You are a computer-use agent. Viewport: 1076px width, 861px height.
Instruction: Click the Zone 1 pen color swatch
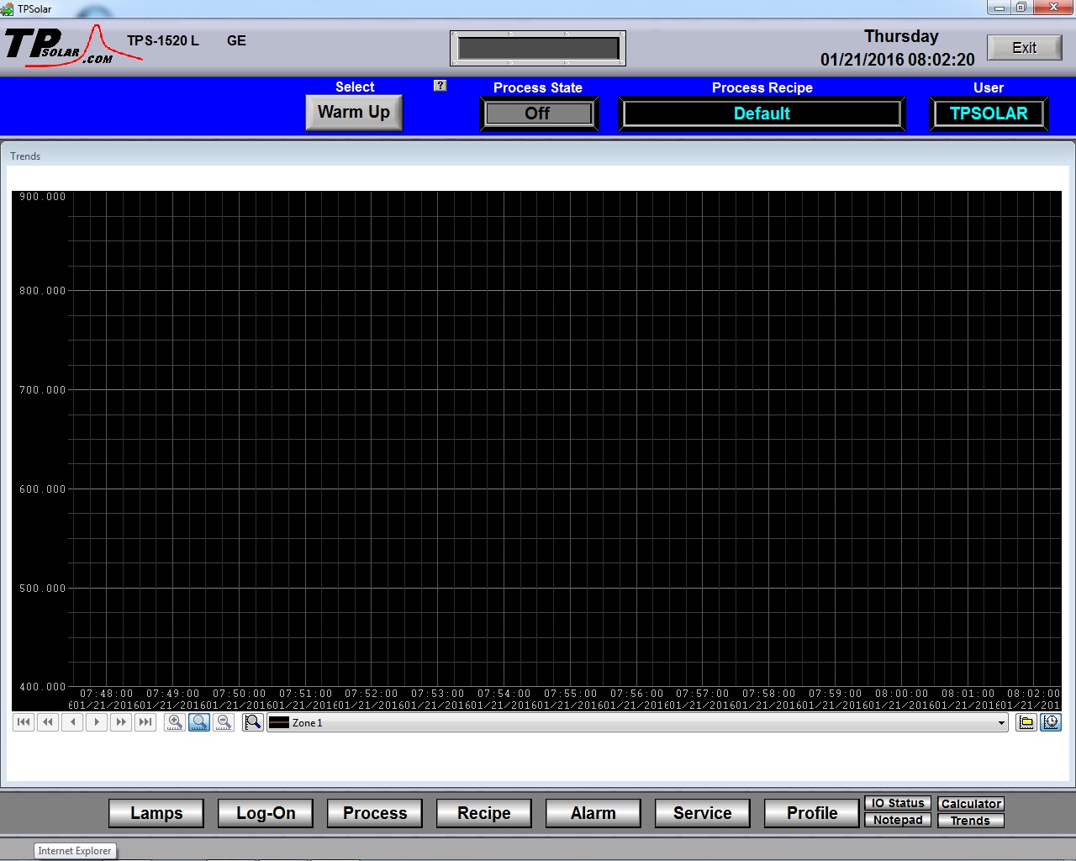coord(279,723)
